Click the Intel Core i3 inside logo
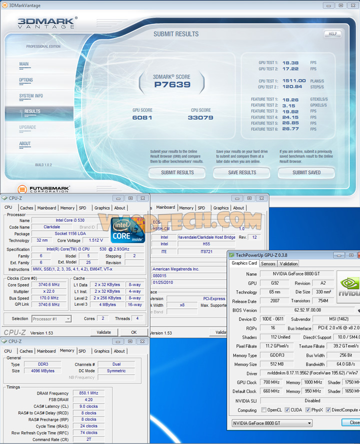This screenshot has width=360, height=444. [127, 231]
